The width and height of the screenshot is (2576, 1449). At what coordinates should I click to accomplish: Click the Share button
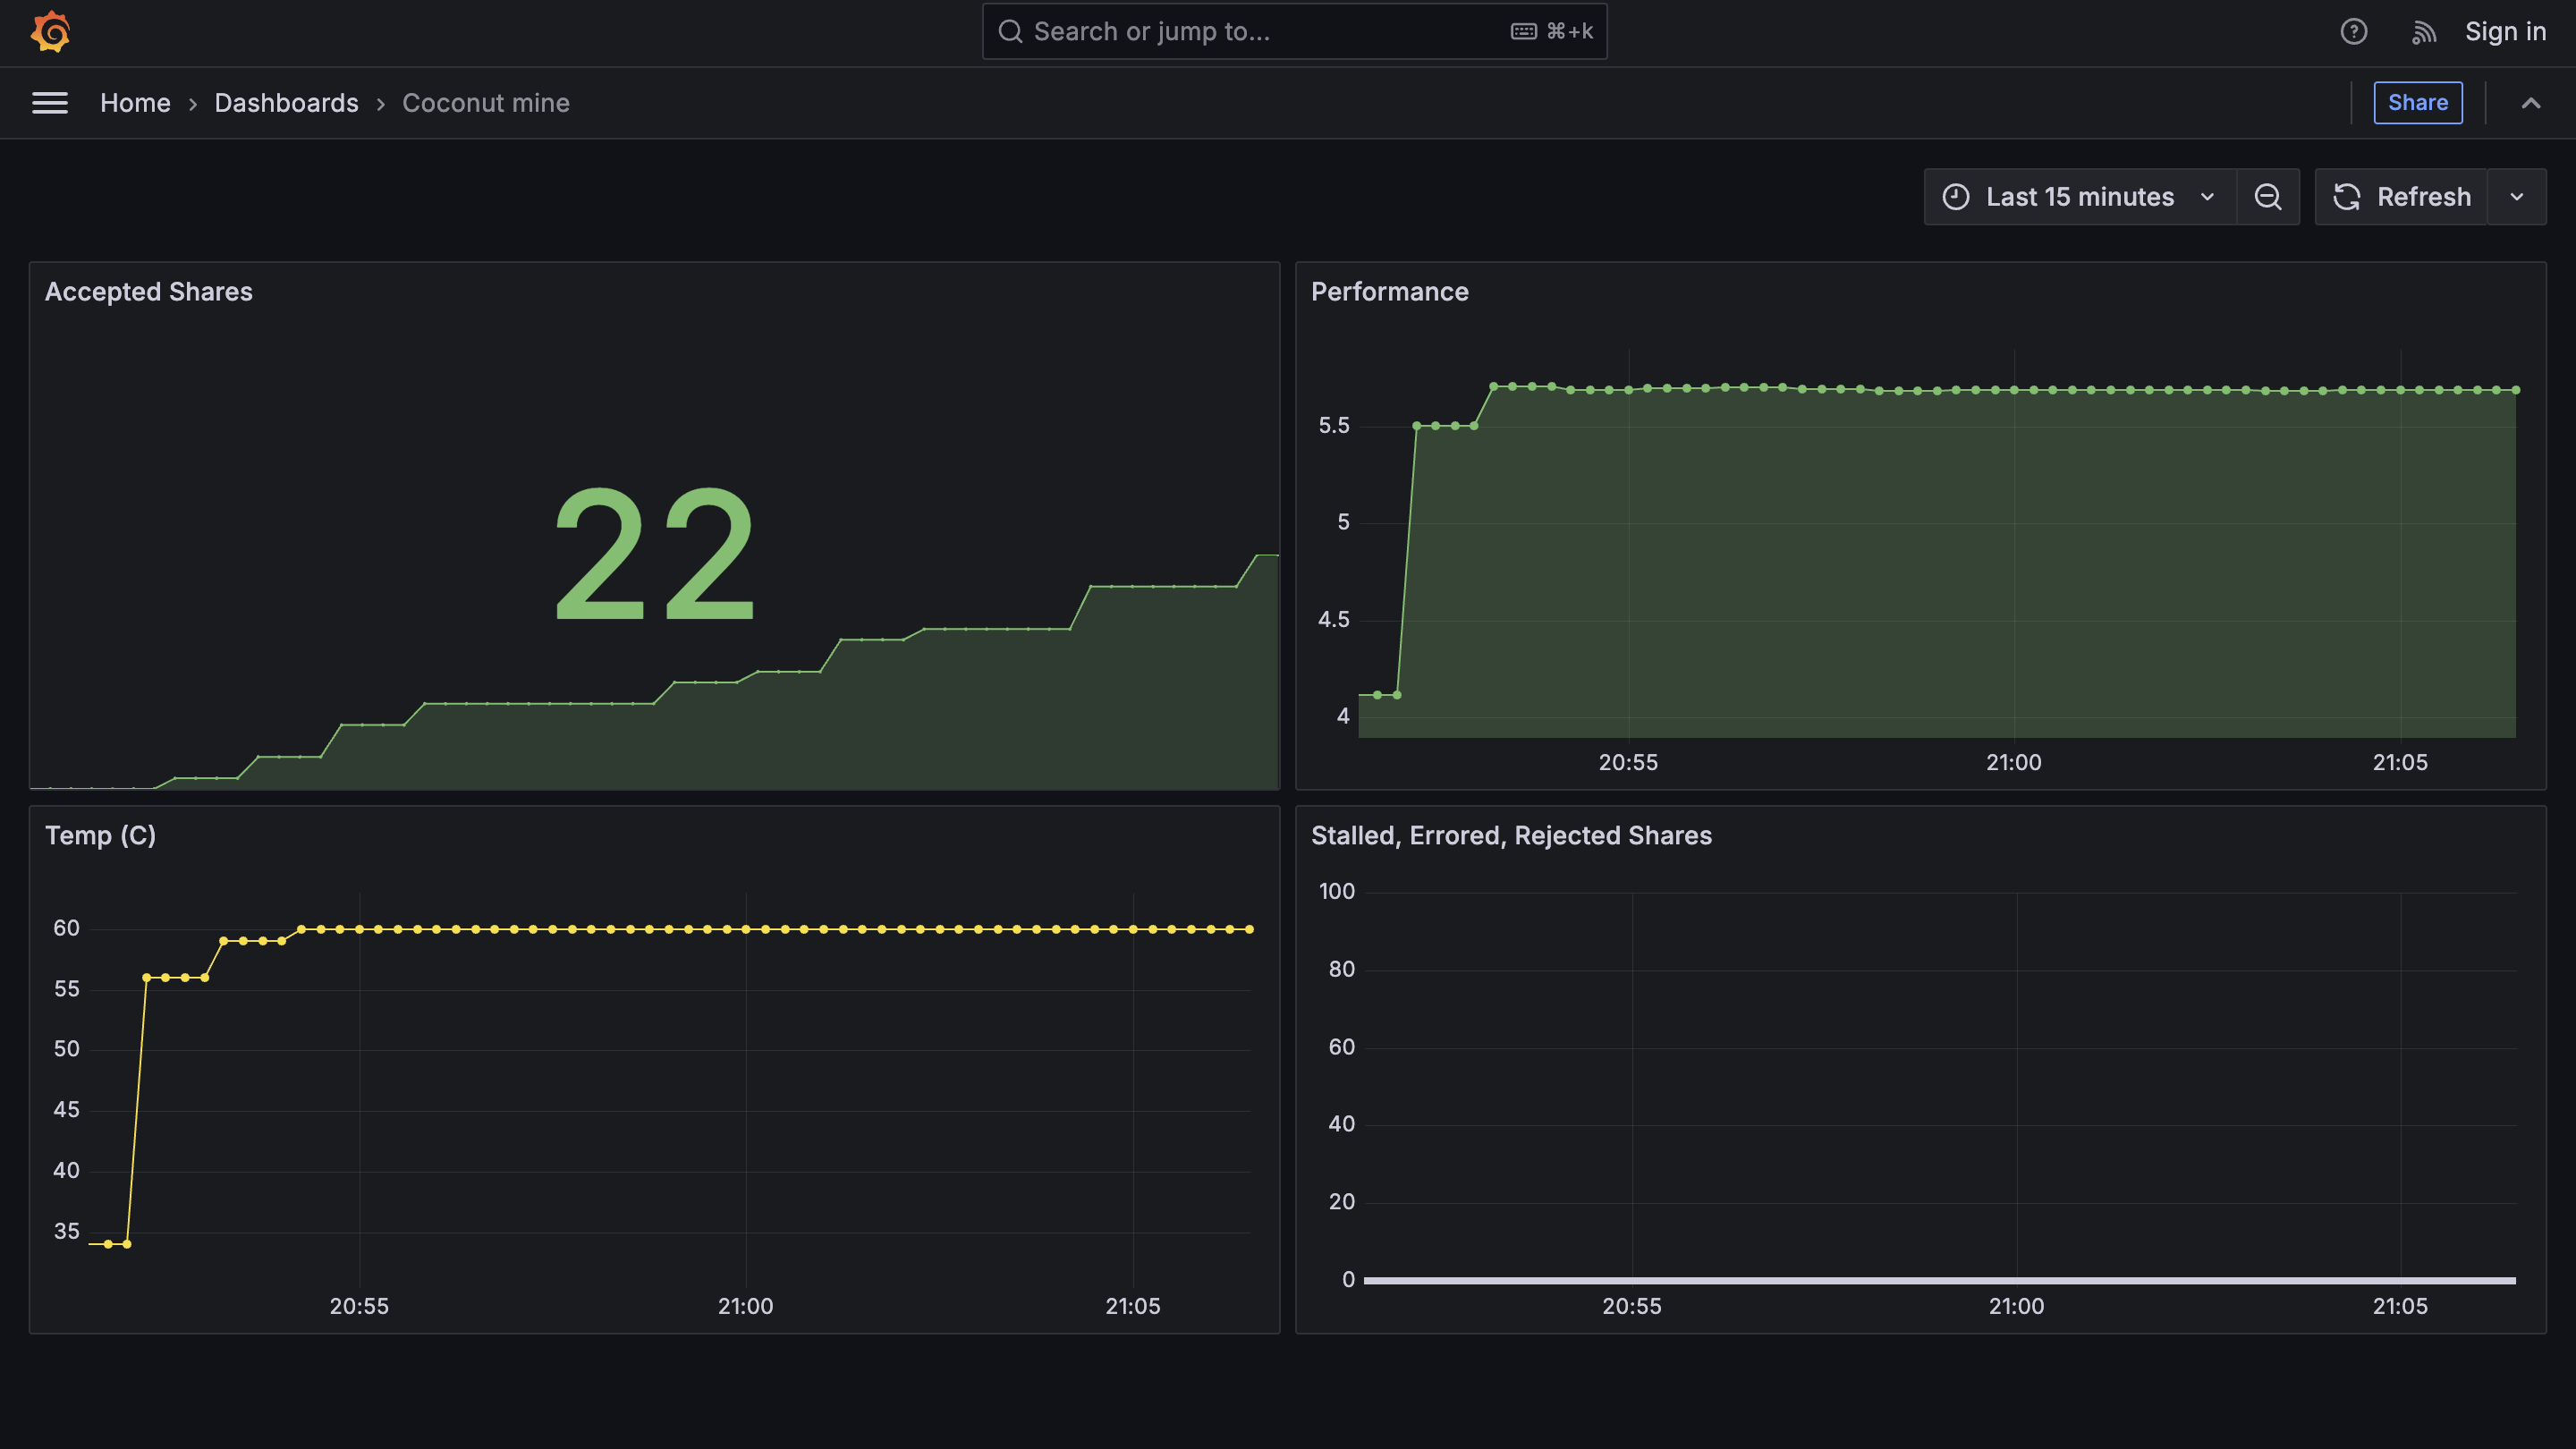point(2418,102)
